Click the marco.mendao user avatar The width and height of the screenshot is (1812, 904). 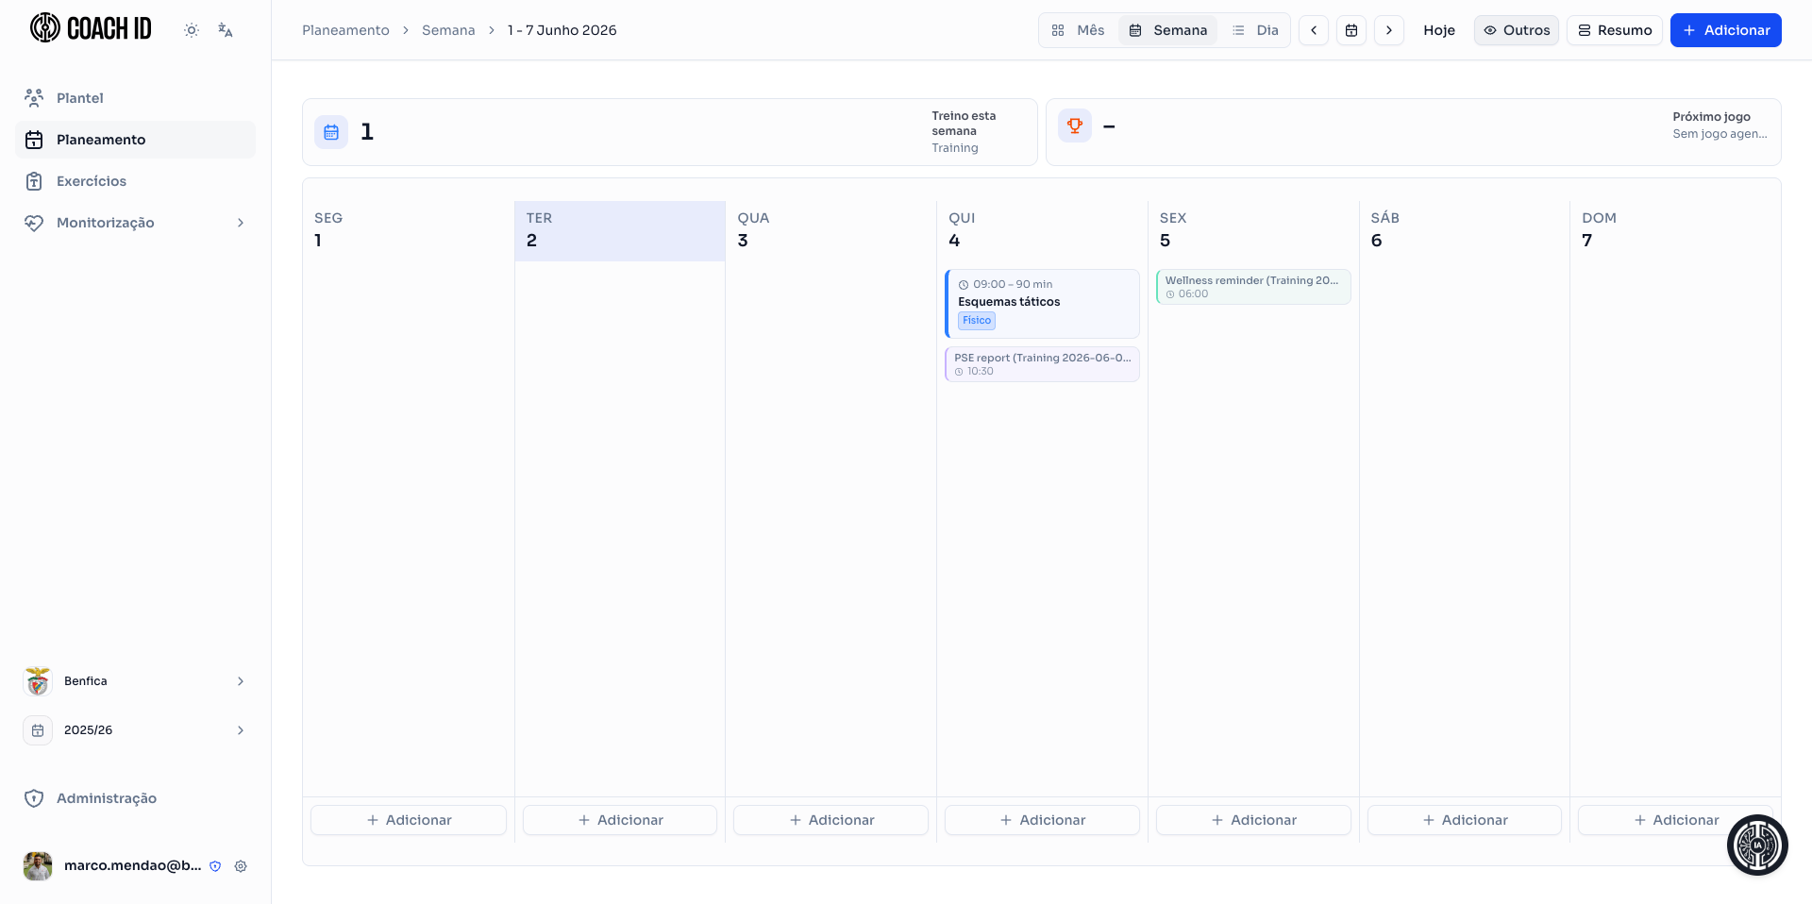[38, 866]
